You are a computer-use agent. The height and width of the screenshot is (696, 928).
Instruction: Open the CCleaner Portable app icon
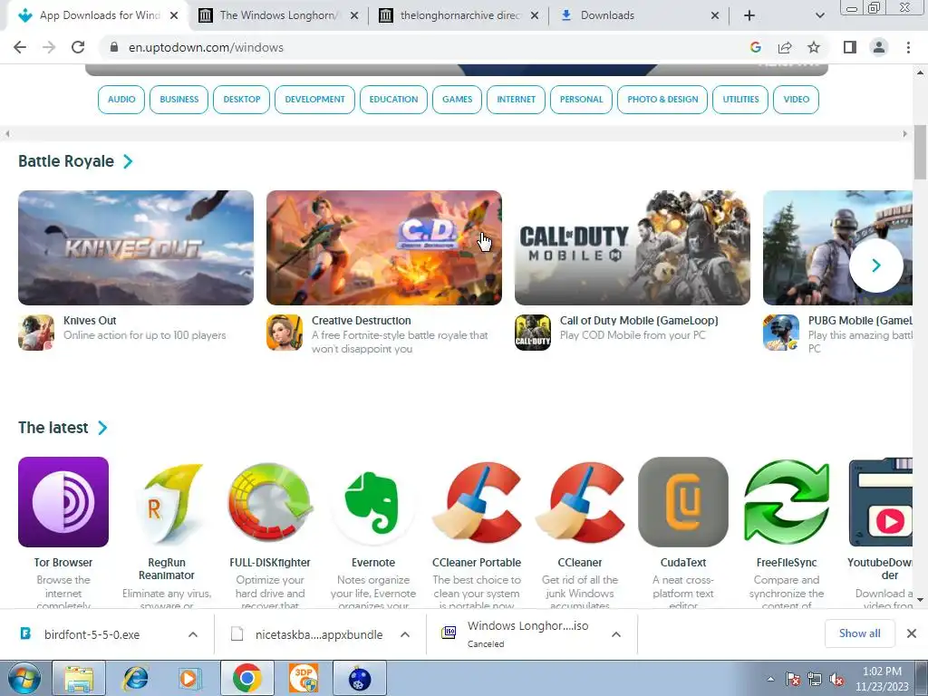pos(477,502)
